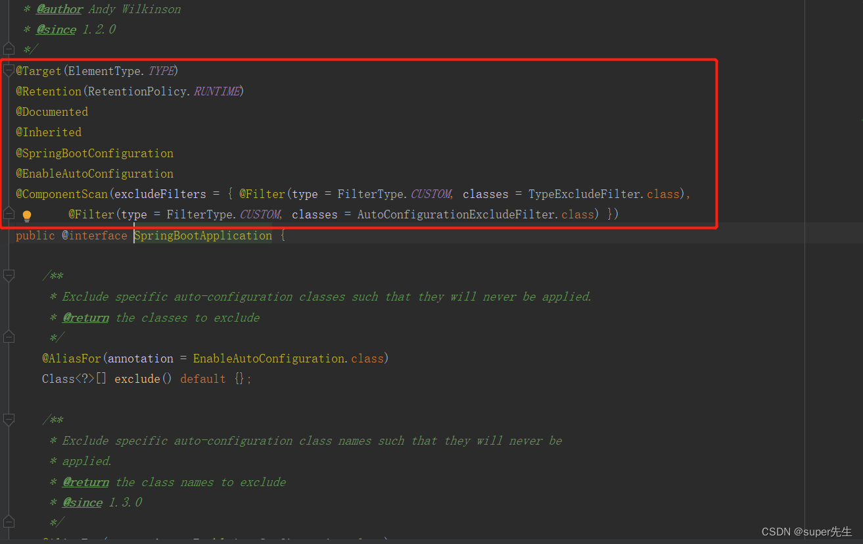Click the SpringBootApplication interface name
This screenshot has height=544, width=863.
(203, 235)
